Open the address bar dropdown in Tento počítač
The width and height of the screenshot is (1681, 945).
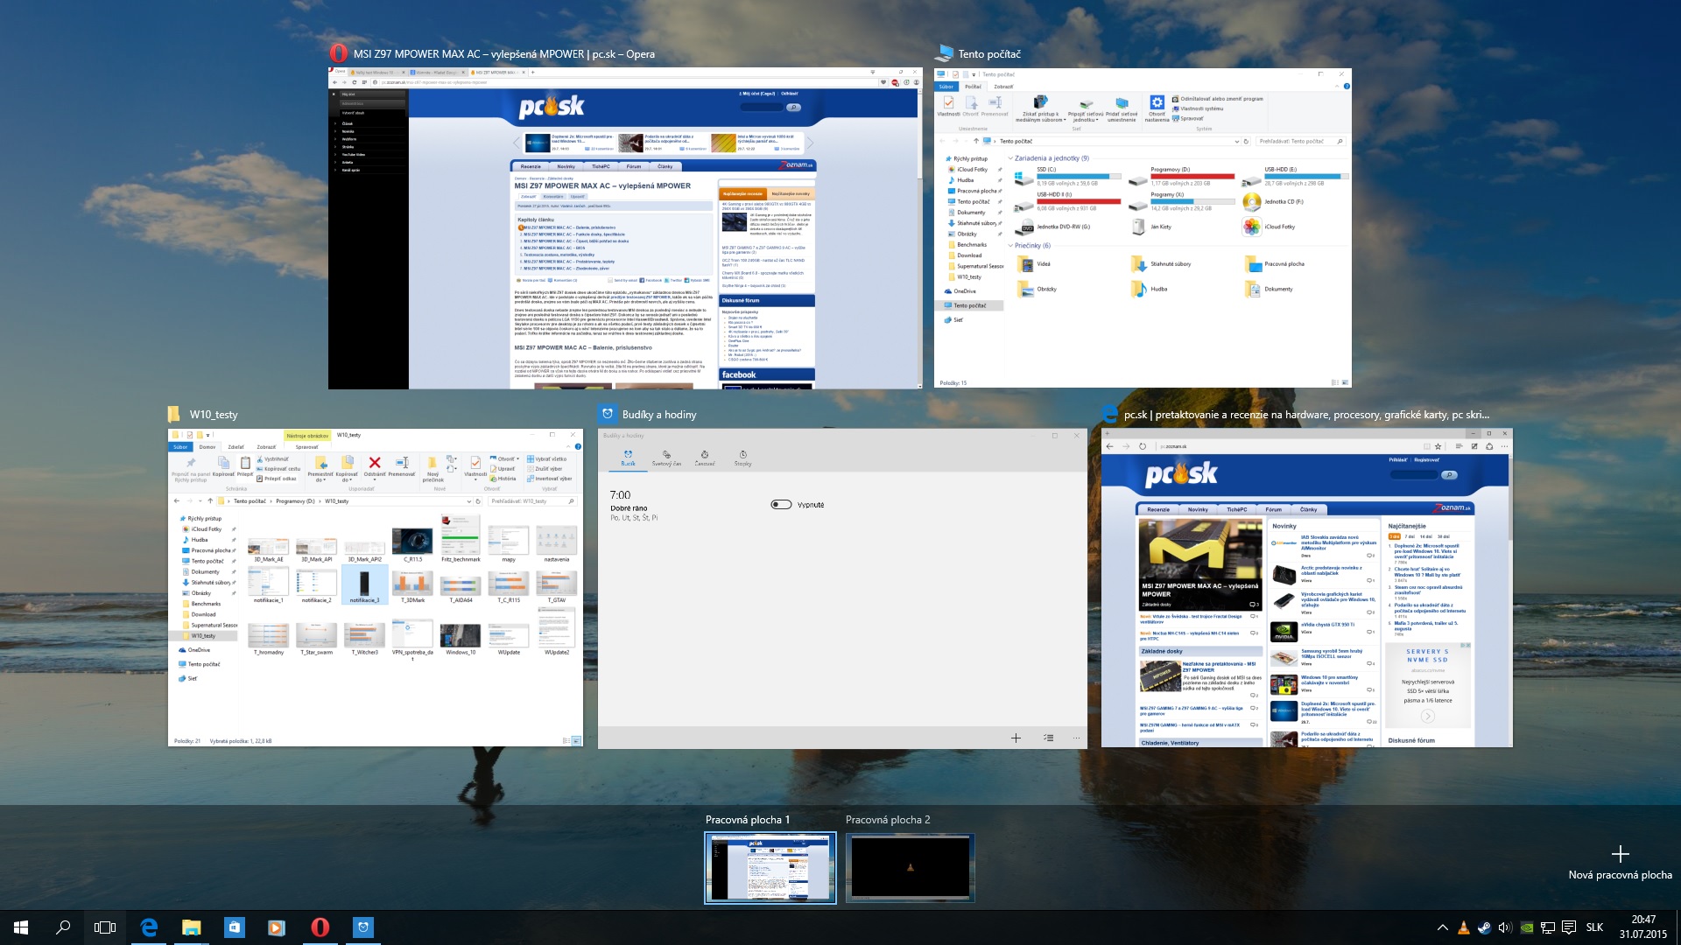[1236, 141]
